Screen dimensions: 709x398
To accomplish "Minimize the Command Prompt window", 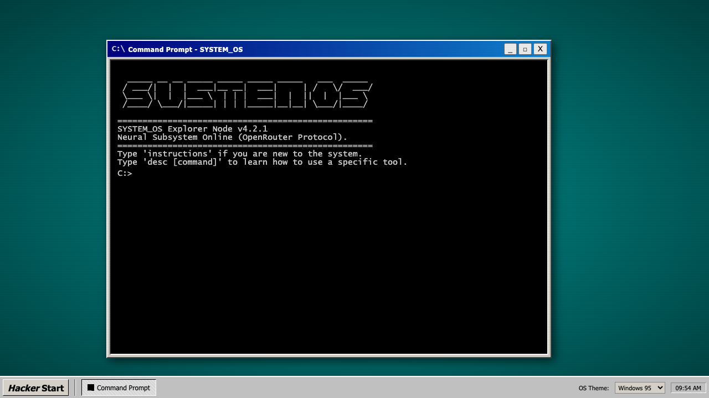I will tap(510, 49).
